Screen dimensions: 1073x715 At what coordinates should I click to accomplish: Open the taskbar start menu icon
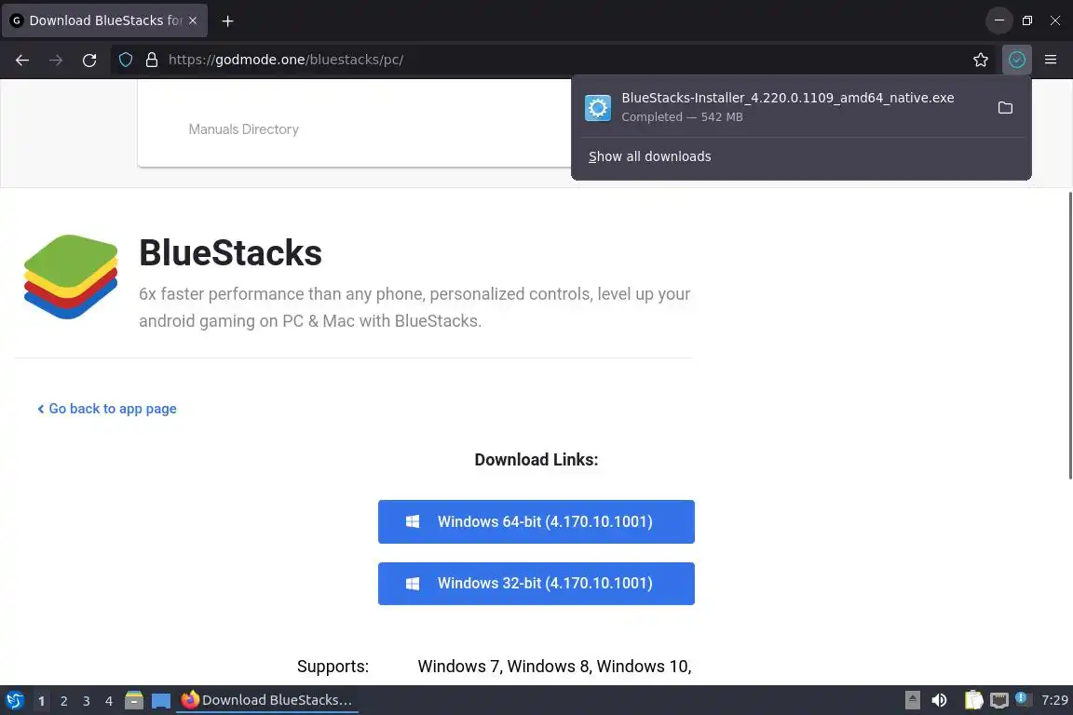pos(14,701)
